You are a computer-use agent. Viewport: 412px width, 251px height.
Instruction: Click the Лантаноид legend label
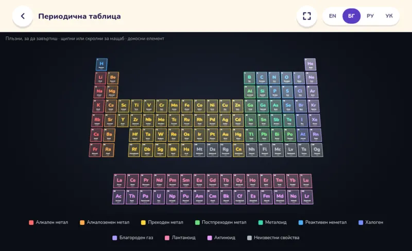pos(184,238)
